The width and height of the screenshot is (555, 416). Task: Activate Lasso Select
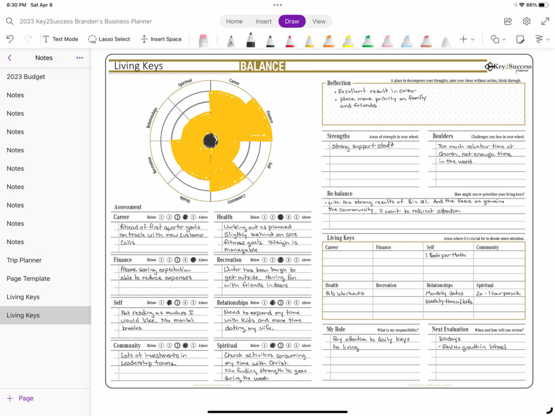109,39
